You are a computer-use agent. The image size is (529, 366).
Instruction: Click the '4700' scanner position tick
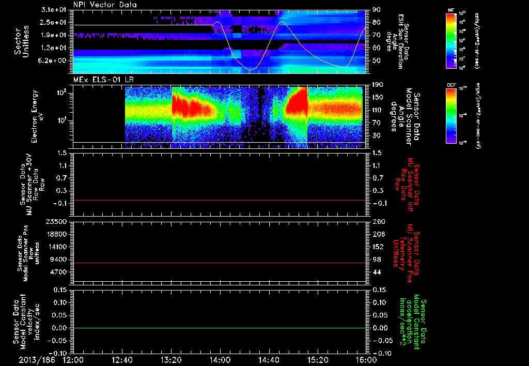(58, 272)
